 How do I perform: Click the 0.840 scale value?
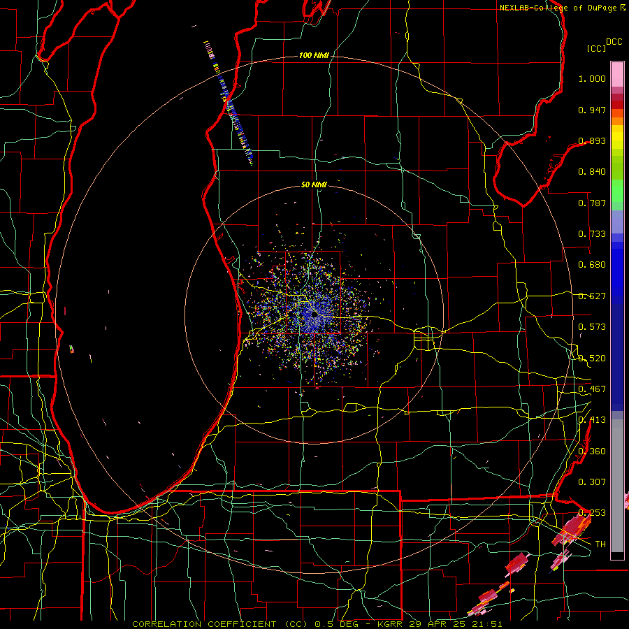[x=592, y=172]
